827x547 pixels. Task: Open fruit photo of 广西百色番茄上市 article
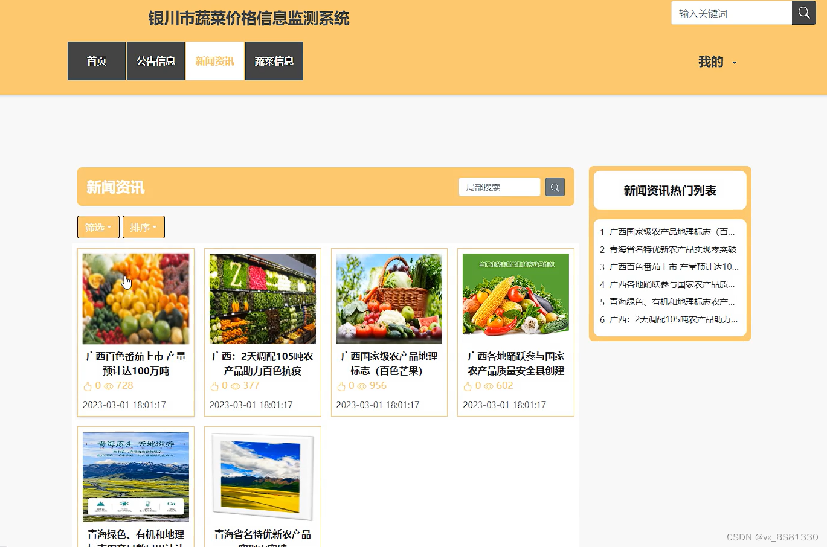tap(136, 299)
